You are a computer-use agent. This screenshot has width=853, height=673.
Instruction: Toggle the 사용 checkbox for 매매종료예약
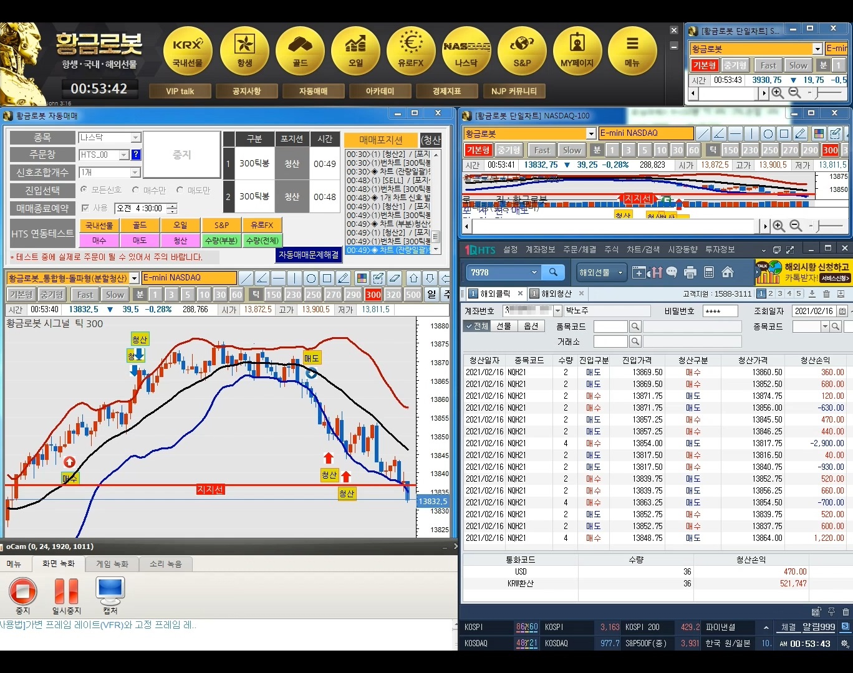tap(85, 208)
